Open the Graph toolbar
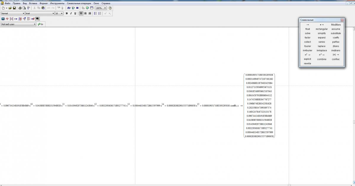Viewport: 355px width, 186px height. pos(7,19)
